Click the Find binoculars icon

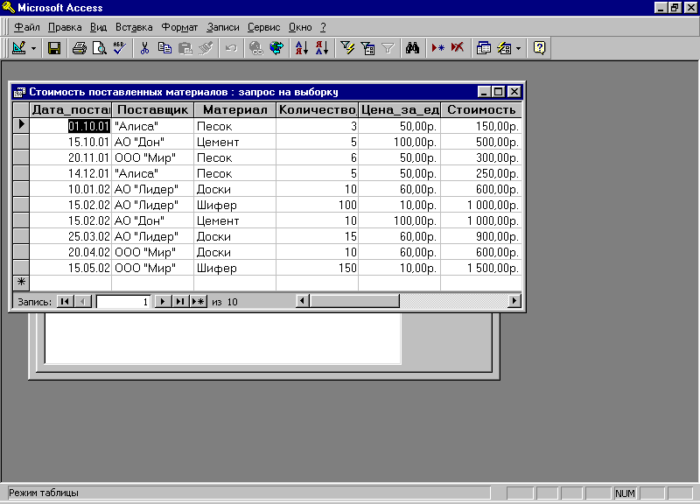[412, 48]
